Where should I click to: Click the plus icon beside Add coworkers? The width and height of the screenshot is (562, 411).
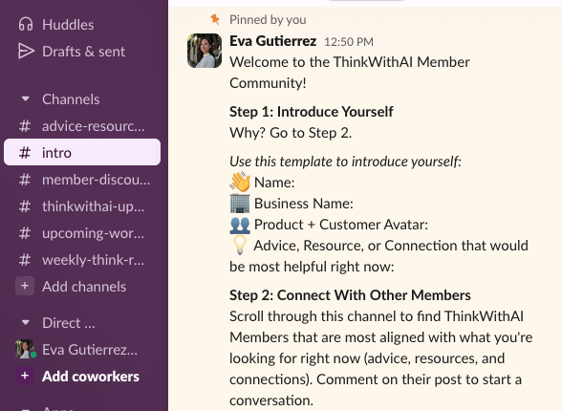(25, 376)
